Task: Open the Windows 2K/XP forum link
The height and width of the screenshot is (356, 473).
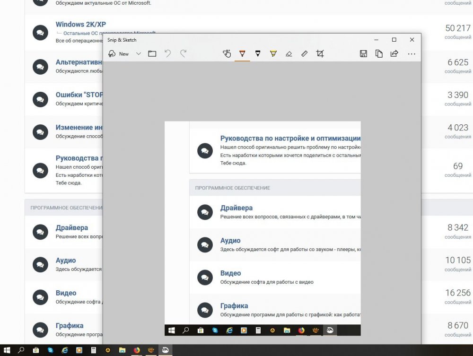Action: click(80, 25)
